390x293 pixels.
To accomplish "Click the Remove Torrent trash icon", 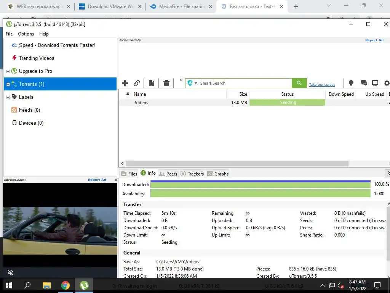I will 166,83.
